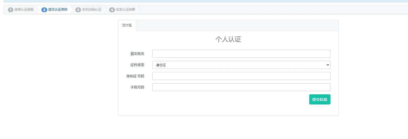Click the step 3 number circle icon
The width and height of the screenshot is (408, 139).
(x=78, y=10)
